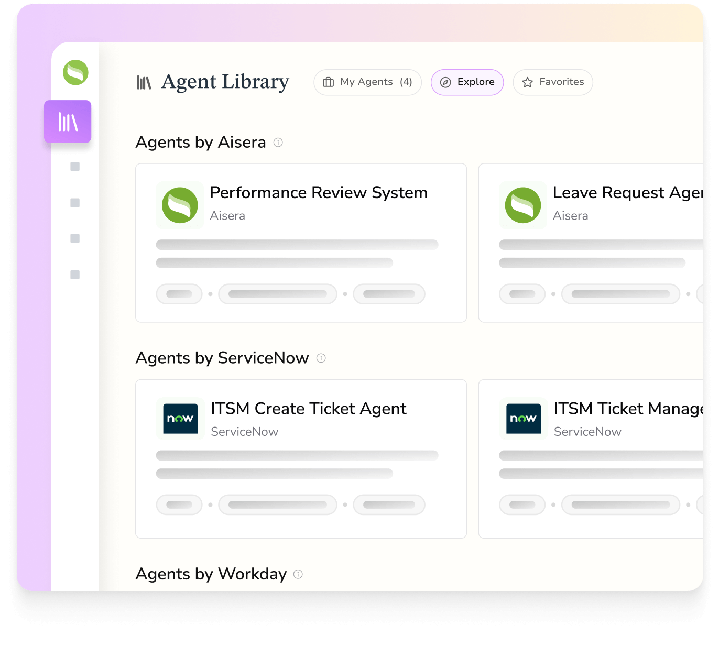Click the Performance Review System Aisera logo
This screenshot has width=719, height=646.
[x=180, y=205]
